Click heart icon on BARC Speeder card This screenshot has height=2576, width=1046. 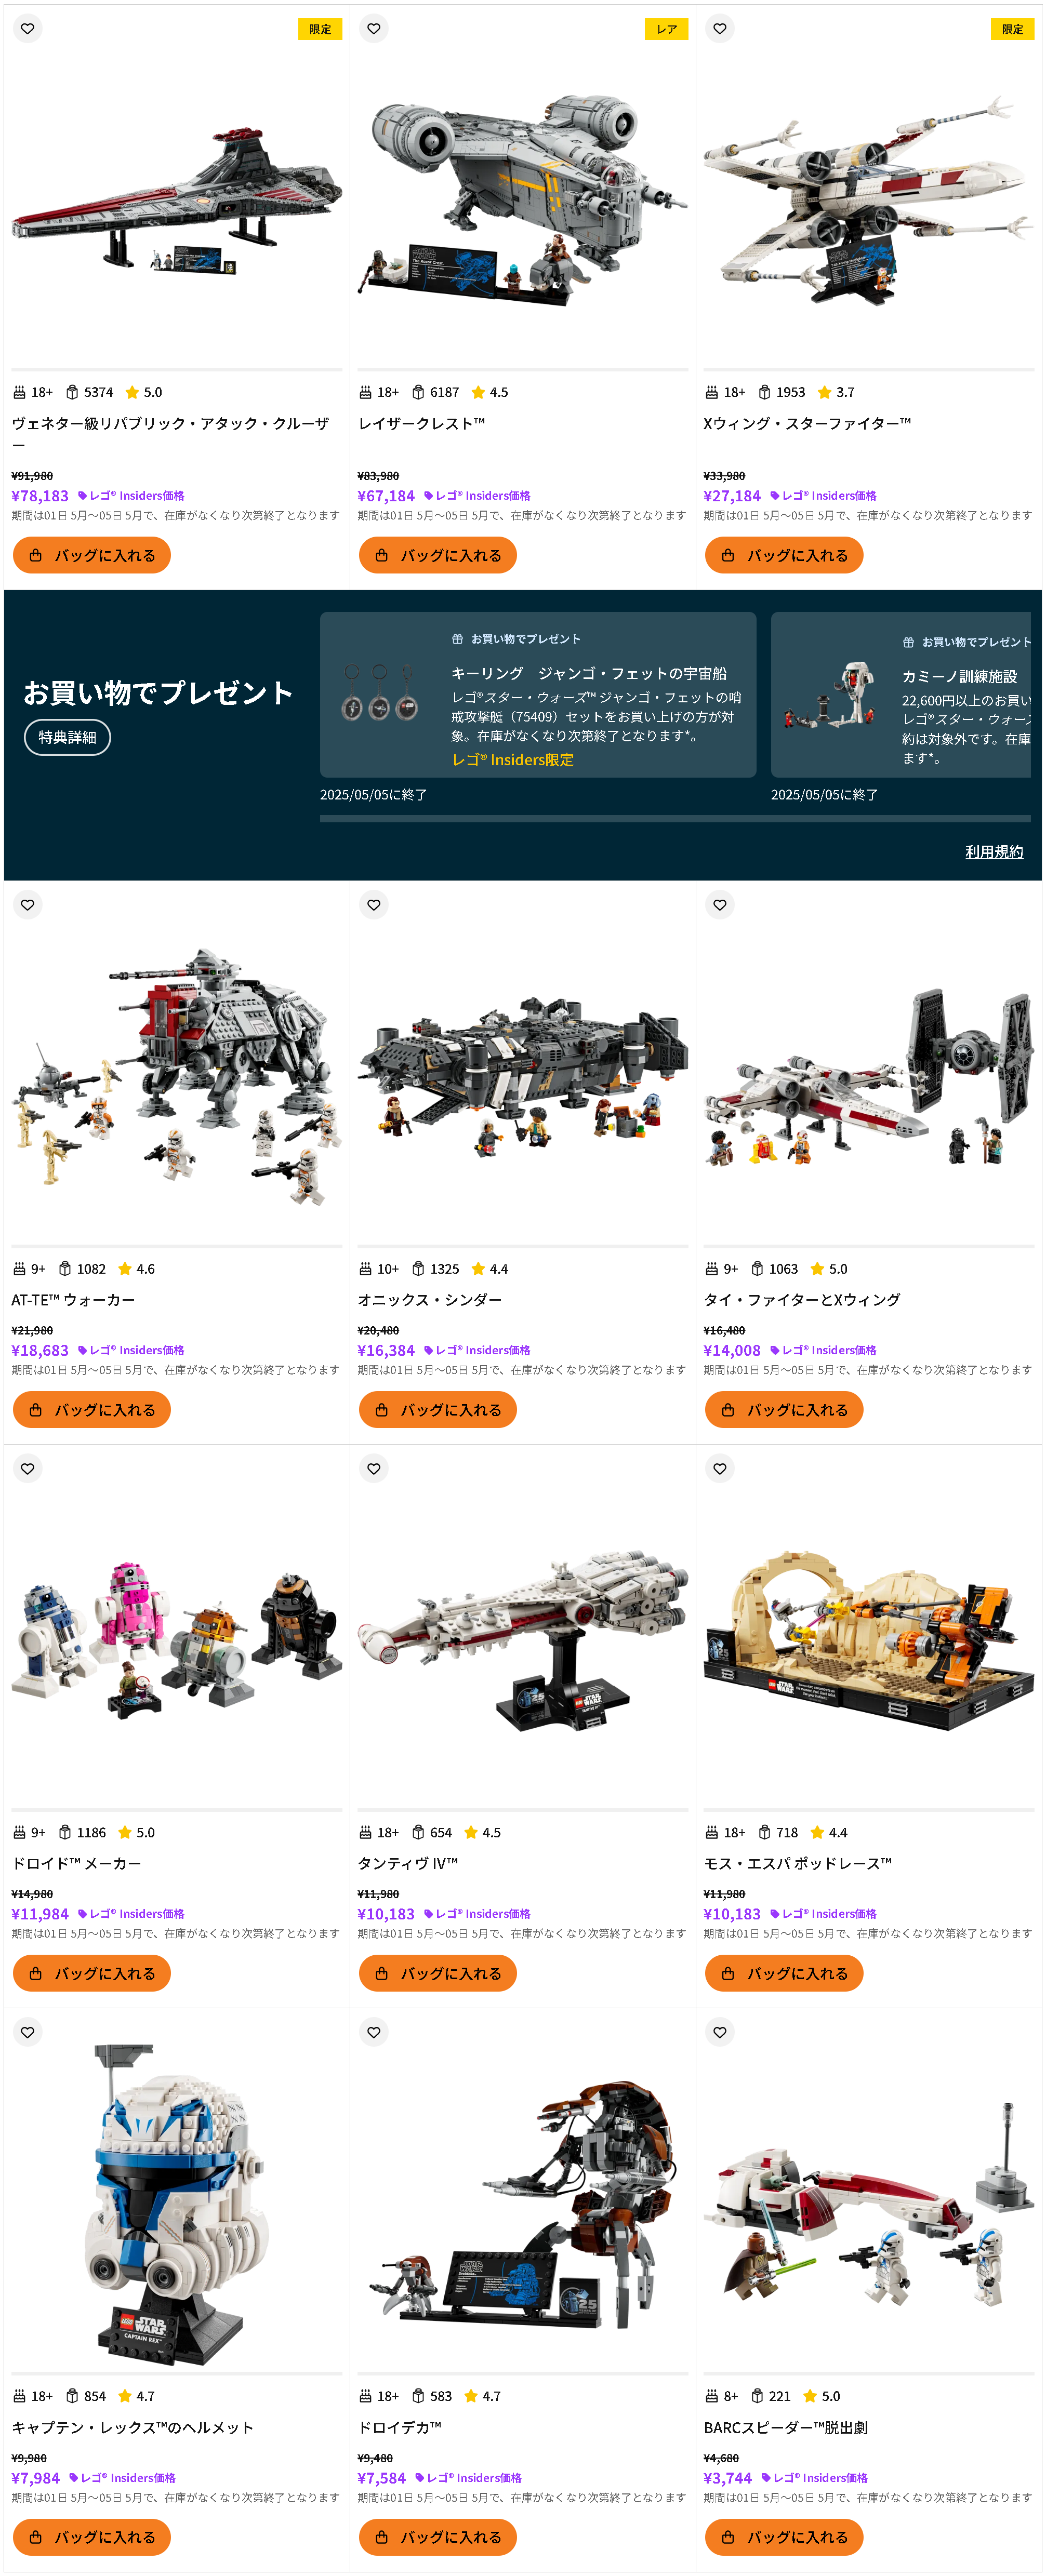point(720,2033)
